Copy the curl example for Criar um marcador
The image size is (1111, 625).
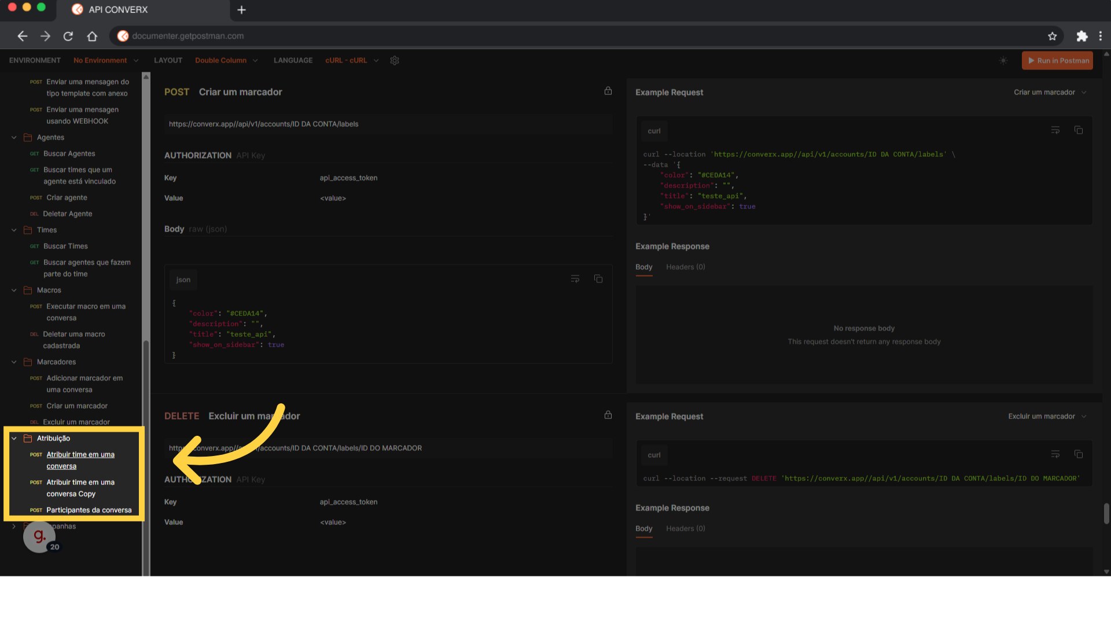(x=1079, y=130)
